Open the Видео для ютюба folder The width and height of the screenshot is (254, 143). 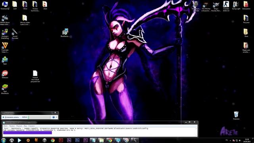246,48
